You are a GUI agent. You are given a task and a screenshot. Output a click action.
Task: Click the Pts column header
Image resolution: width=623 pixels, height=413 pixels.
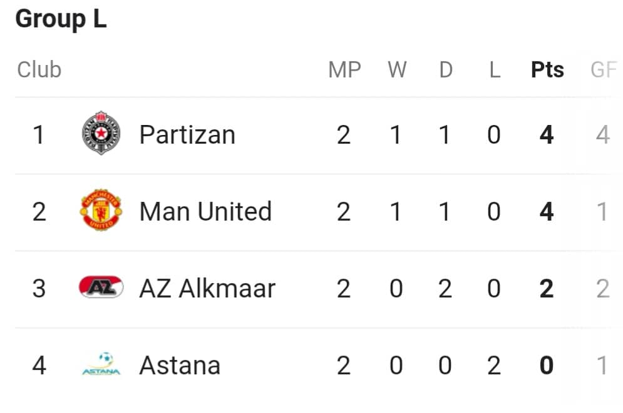(x=547, y=70)
